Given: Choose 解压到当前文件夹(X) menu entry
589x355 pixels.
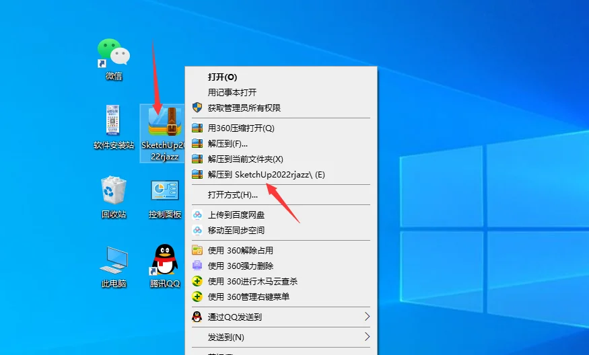Looking at the screenshot, I should pos(281,159).
